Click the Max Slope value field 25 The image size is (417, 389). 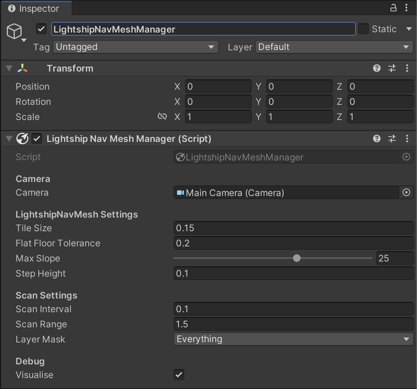(x=395, y=258)
